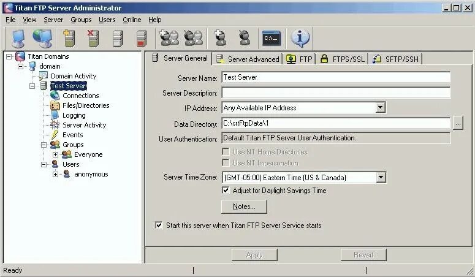Click the Revert button
475x277 pixels.
[x=363, y=255]
